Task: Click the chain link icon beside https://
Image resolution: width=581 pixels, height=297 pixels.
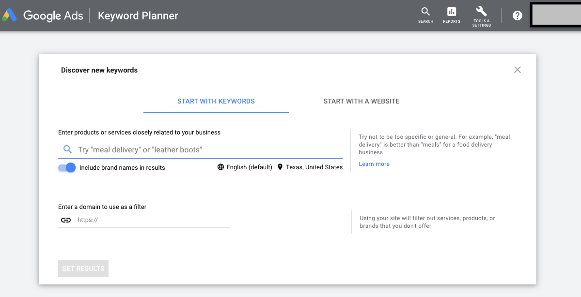Action: point(65,220)
